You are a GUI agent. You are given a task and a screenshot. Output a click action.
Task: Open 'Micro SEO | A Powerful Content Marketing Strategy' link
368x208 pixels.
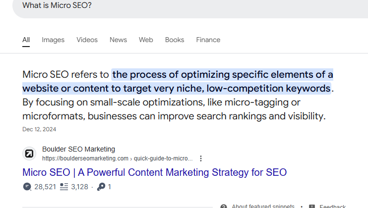154,172
